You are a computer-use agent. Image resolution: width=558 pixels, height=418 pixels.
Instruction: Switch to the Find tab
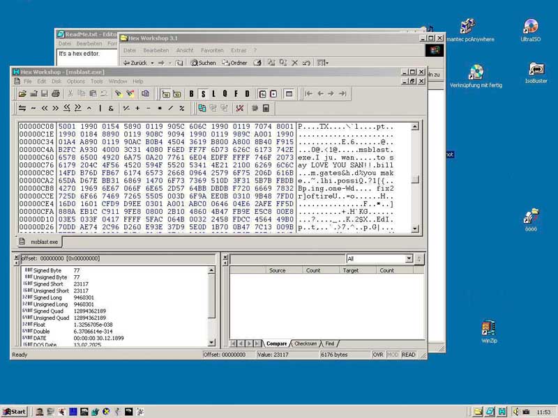[330, 343]
